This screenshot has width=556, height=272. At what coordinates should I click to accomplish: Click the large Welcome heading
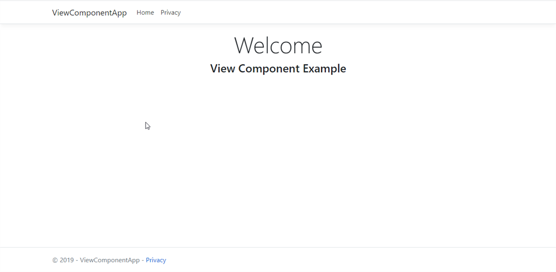278,46
